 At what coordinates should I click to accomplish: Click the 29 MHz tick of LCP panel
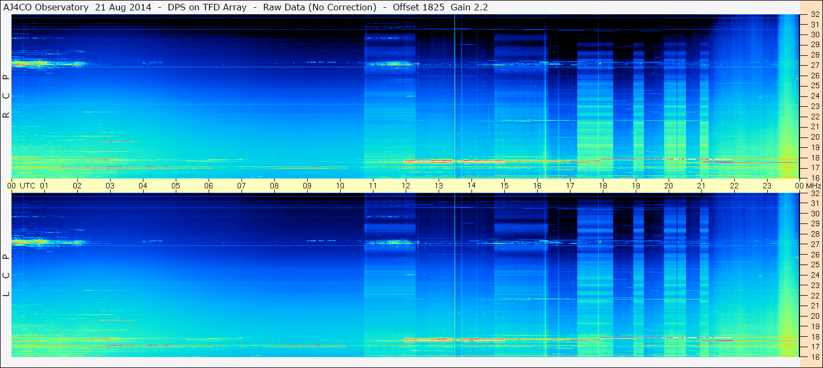[815, 224]
